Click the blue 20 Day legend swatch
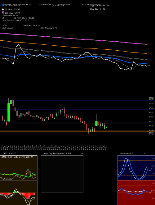Viewport: 155px width, 205px height. (x=3, y=6)
